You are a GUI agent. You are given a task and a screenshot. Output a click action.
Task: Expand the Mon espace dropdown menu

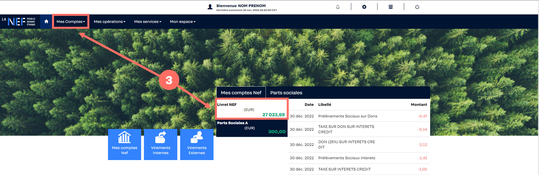click(183, 21)
